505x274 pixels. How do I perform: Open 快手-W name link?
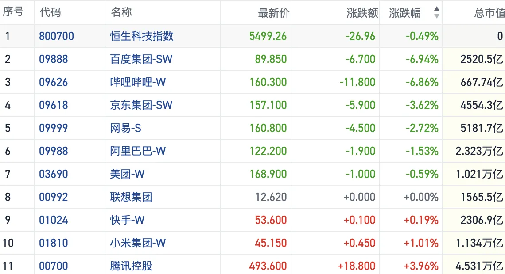pyautogui.click(x=127, y=220)
